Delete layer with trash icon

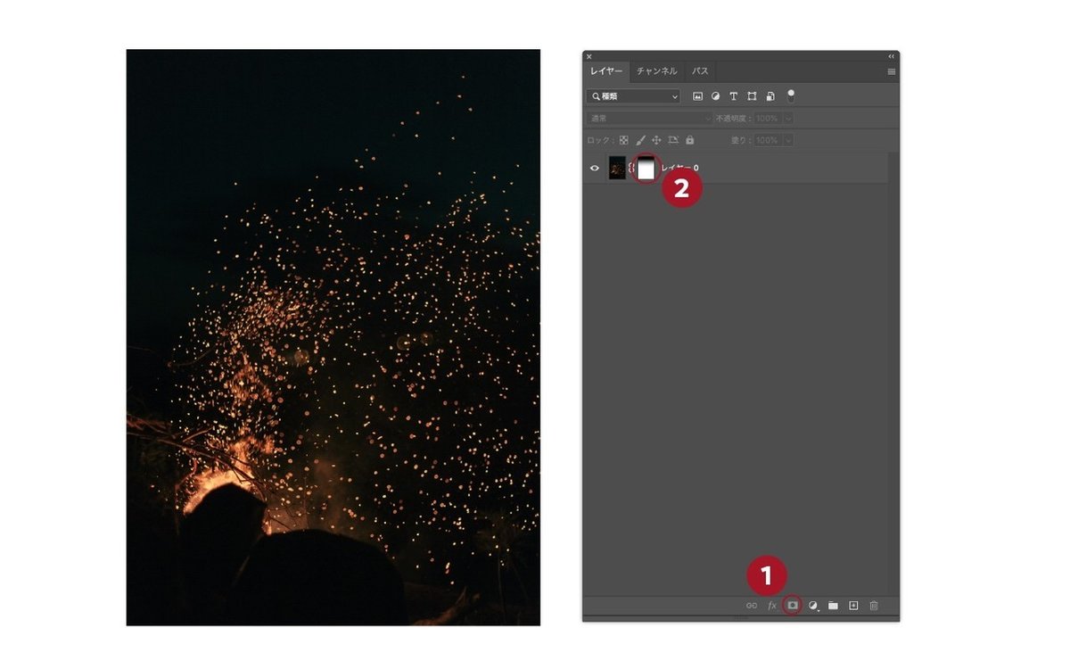coord(874,606)
